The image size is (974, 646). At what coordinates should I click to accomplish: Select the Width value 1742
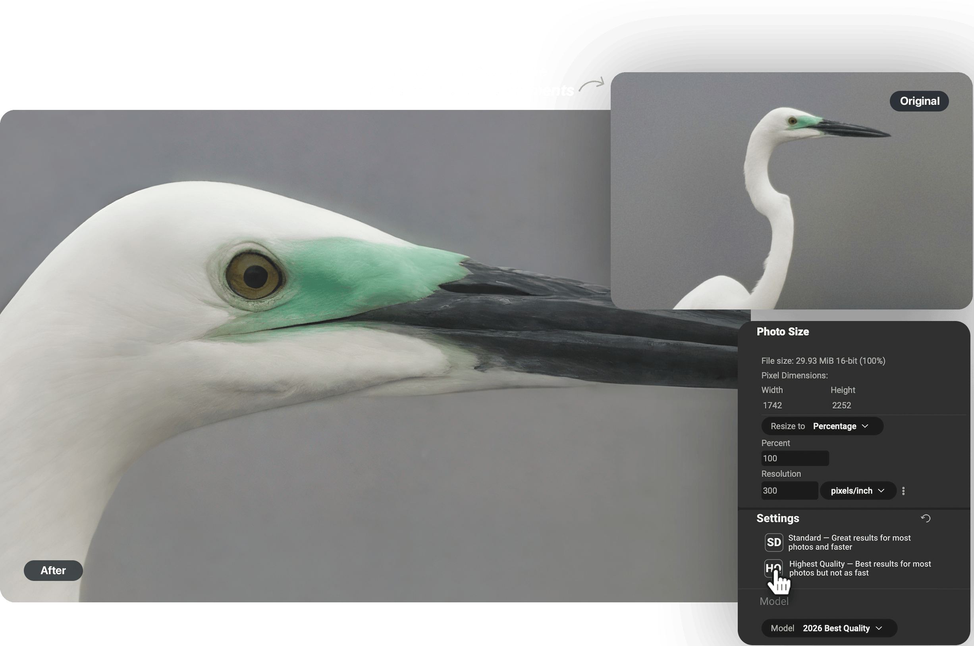click(x=772, y=406)
